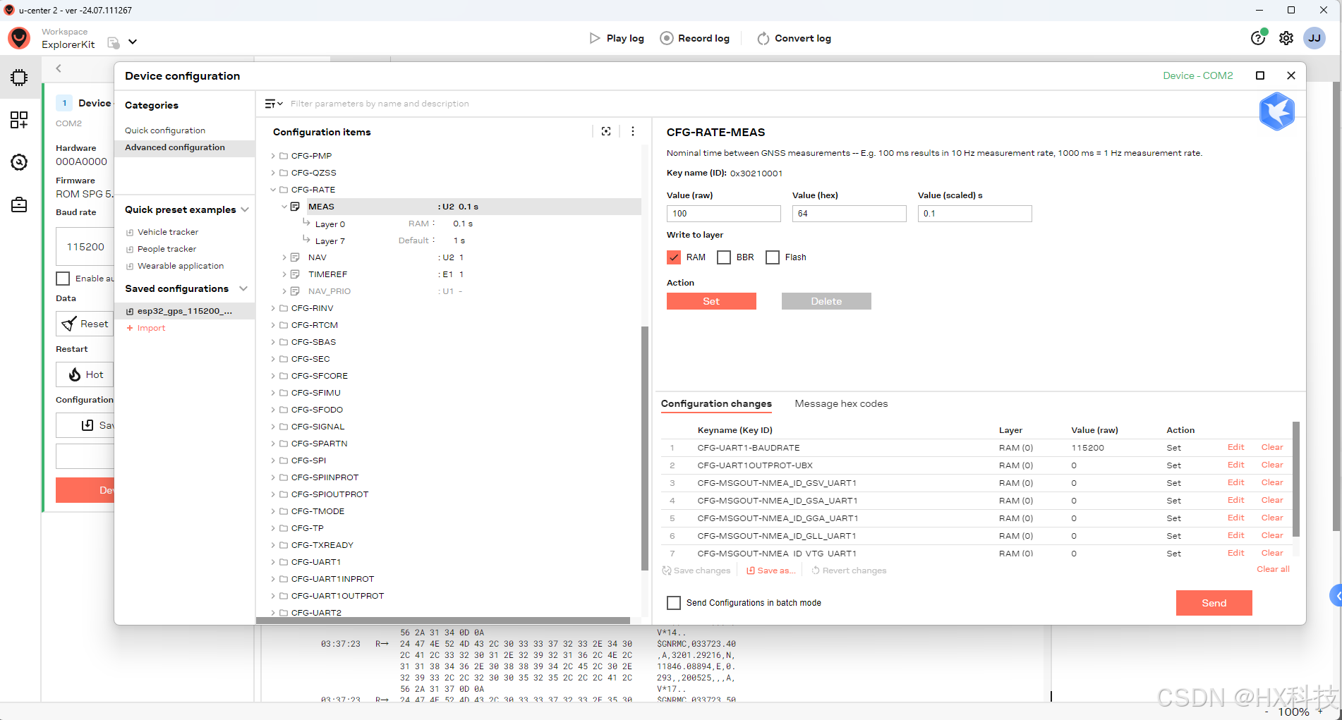The image size is (1342, 720).
Task: Click the Convert log icon
Action: click(763, 38)
